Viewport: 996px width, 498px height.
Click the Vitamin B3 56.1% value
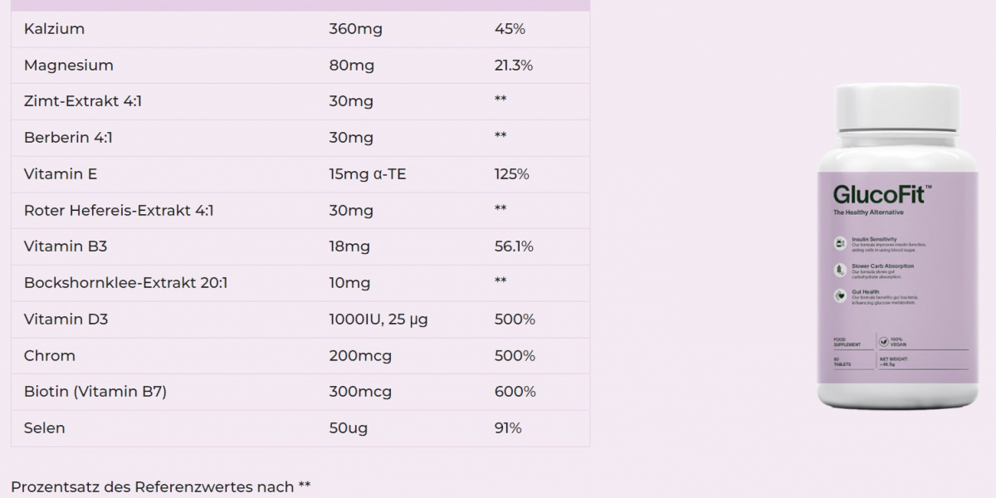point(514,247)
